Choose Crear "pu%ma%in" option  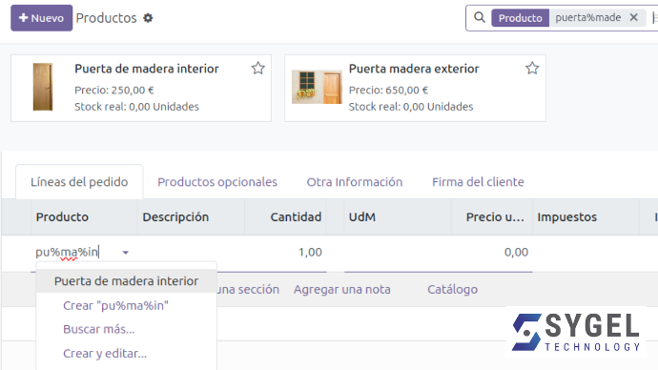[x=115, y=306]
